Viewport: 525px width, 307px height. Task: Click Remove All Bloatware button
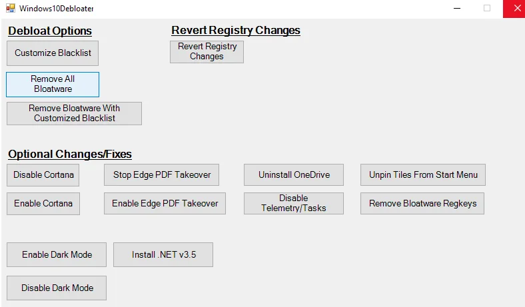53,84
